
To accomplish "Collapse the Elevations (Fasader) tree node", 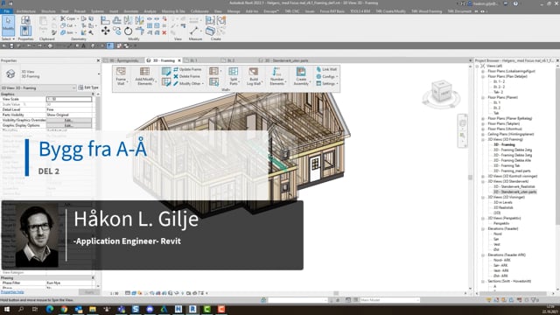I will [x=483, y=228].
